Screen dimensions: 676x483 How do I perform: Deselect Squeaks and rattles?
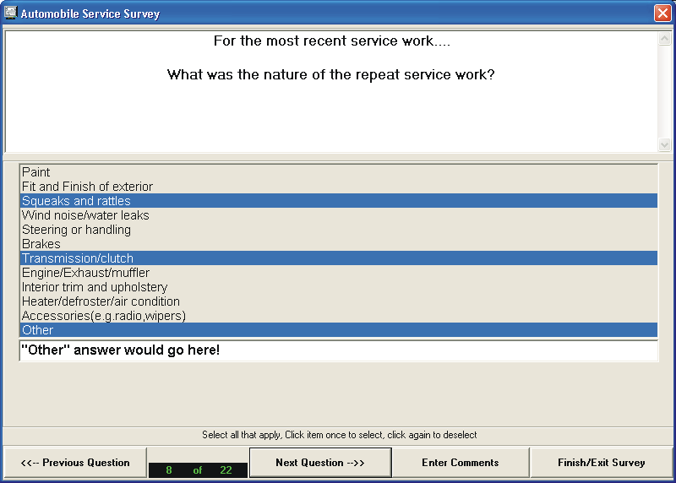click(x=339, y=201)
